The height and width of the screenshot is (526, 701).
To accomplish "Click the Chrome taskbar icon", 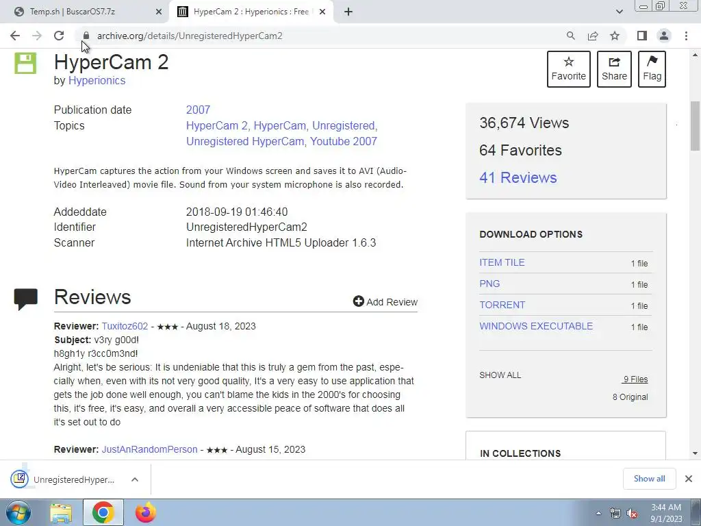I will pyautogui.click(x=103, y=512).
